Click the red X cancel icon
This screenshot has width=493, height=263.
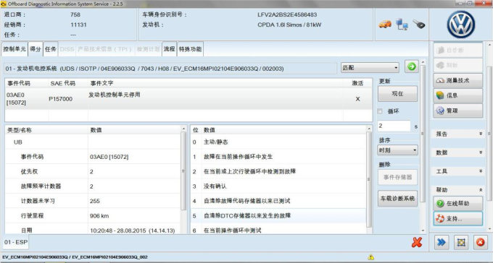click(417, 242)
